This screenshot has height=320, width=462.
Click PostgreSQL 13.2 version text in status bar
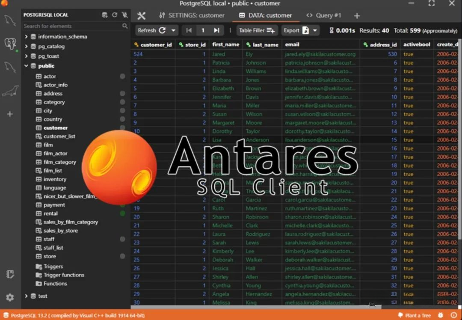77,315
